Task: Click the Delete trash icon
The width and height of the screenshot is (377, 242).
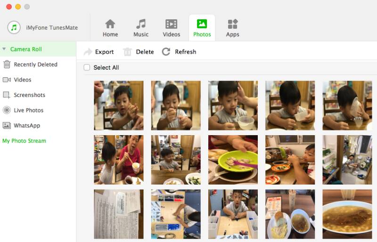Action: click(x=127, y=52)
